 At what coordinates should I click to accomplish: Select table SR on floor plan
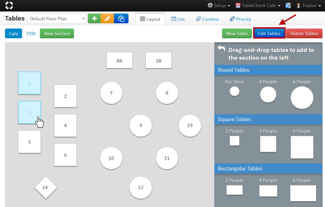point(159,60)
